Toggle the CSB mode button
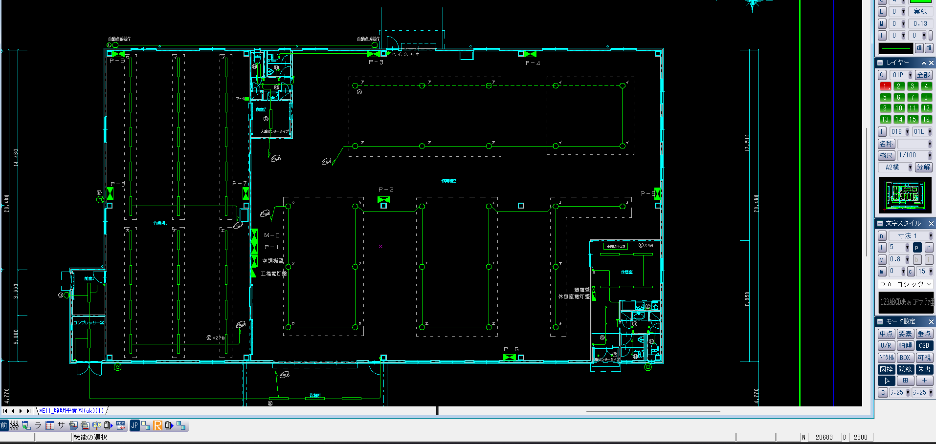The image size is (936, 444). click(x=924, y=345)
